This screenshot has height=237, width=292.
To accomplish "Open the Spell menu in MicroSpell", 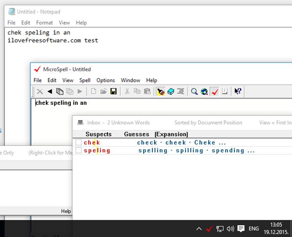I will click(x=85, y=80).
